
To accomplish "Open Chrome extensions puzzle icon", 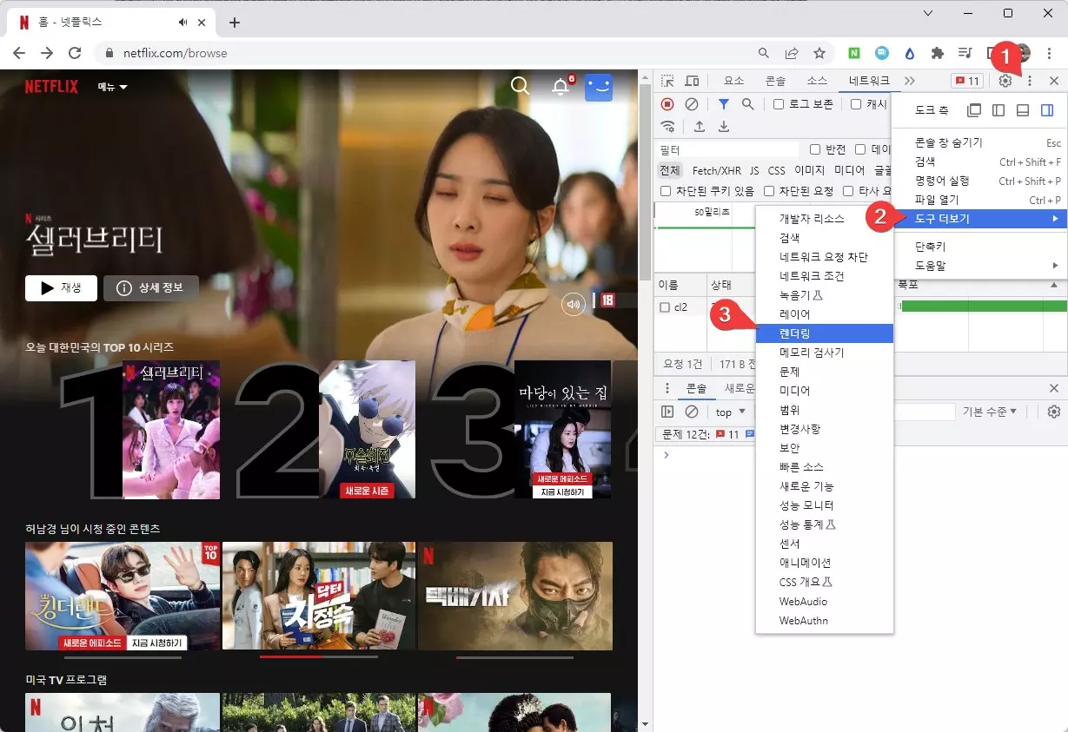I will pos(938,53).
